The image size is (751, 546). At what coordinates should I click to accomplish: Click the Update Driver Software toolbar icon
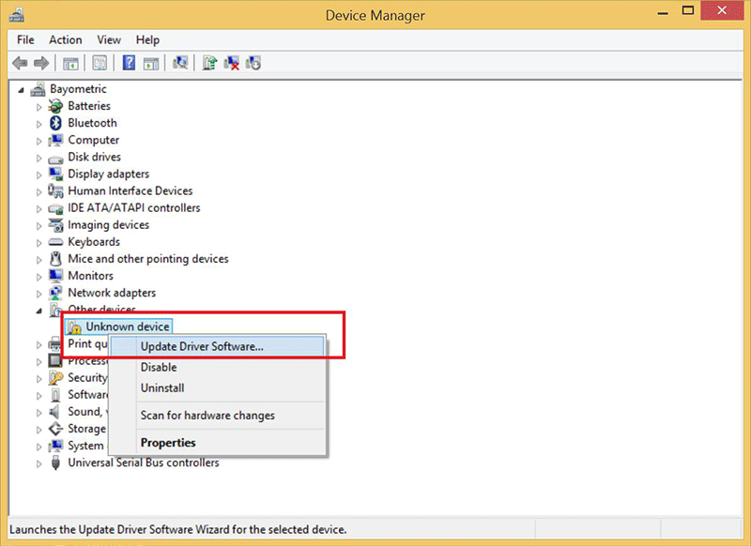tap(208, 63)
